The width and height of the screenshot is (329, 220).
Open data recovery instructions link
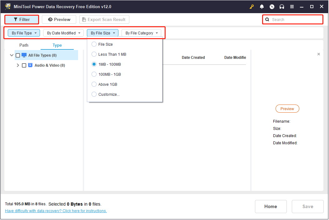click(56, 211)
